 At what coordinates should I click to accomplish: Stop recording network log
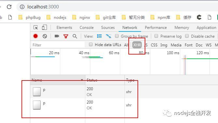pos(36,36)
